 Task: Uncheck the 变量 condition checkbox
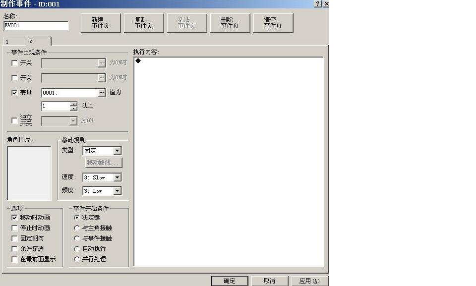pos(14,93)
